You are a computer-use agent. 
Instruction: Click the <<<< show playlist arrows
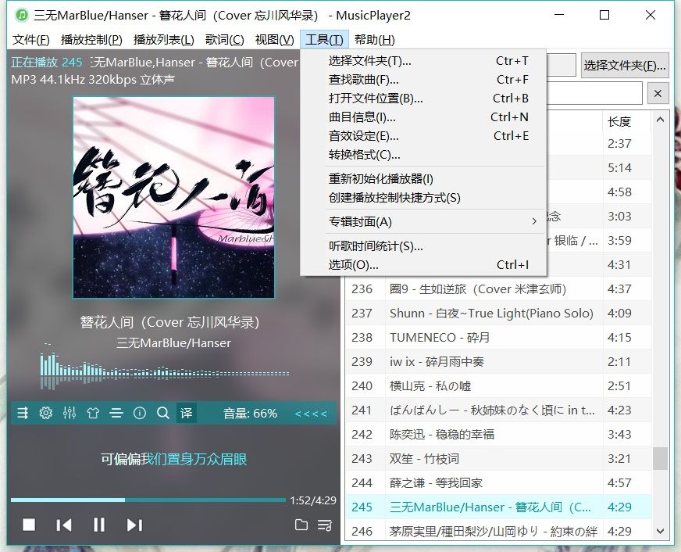[311, 414]
